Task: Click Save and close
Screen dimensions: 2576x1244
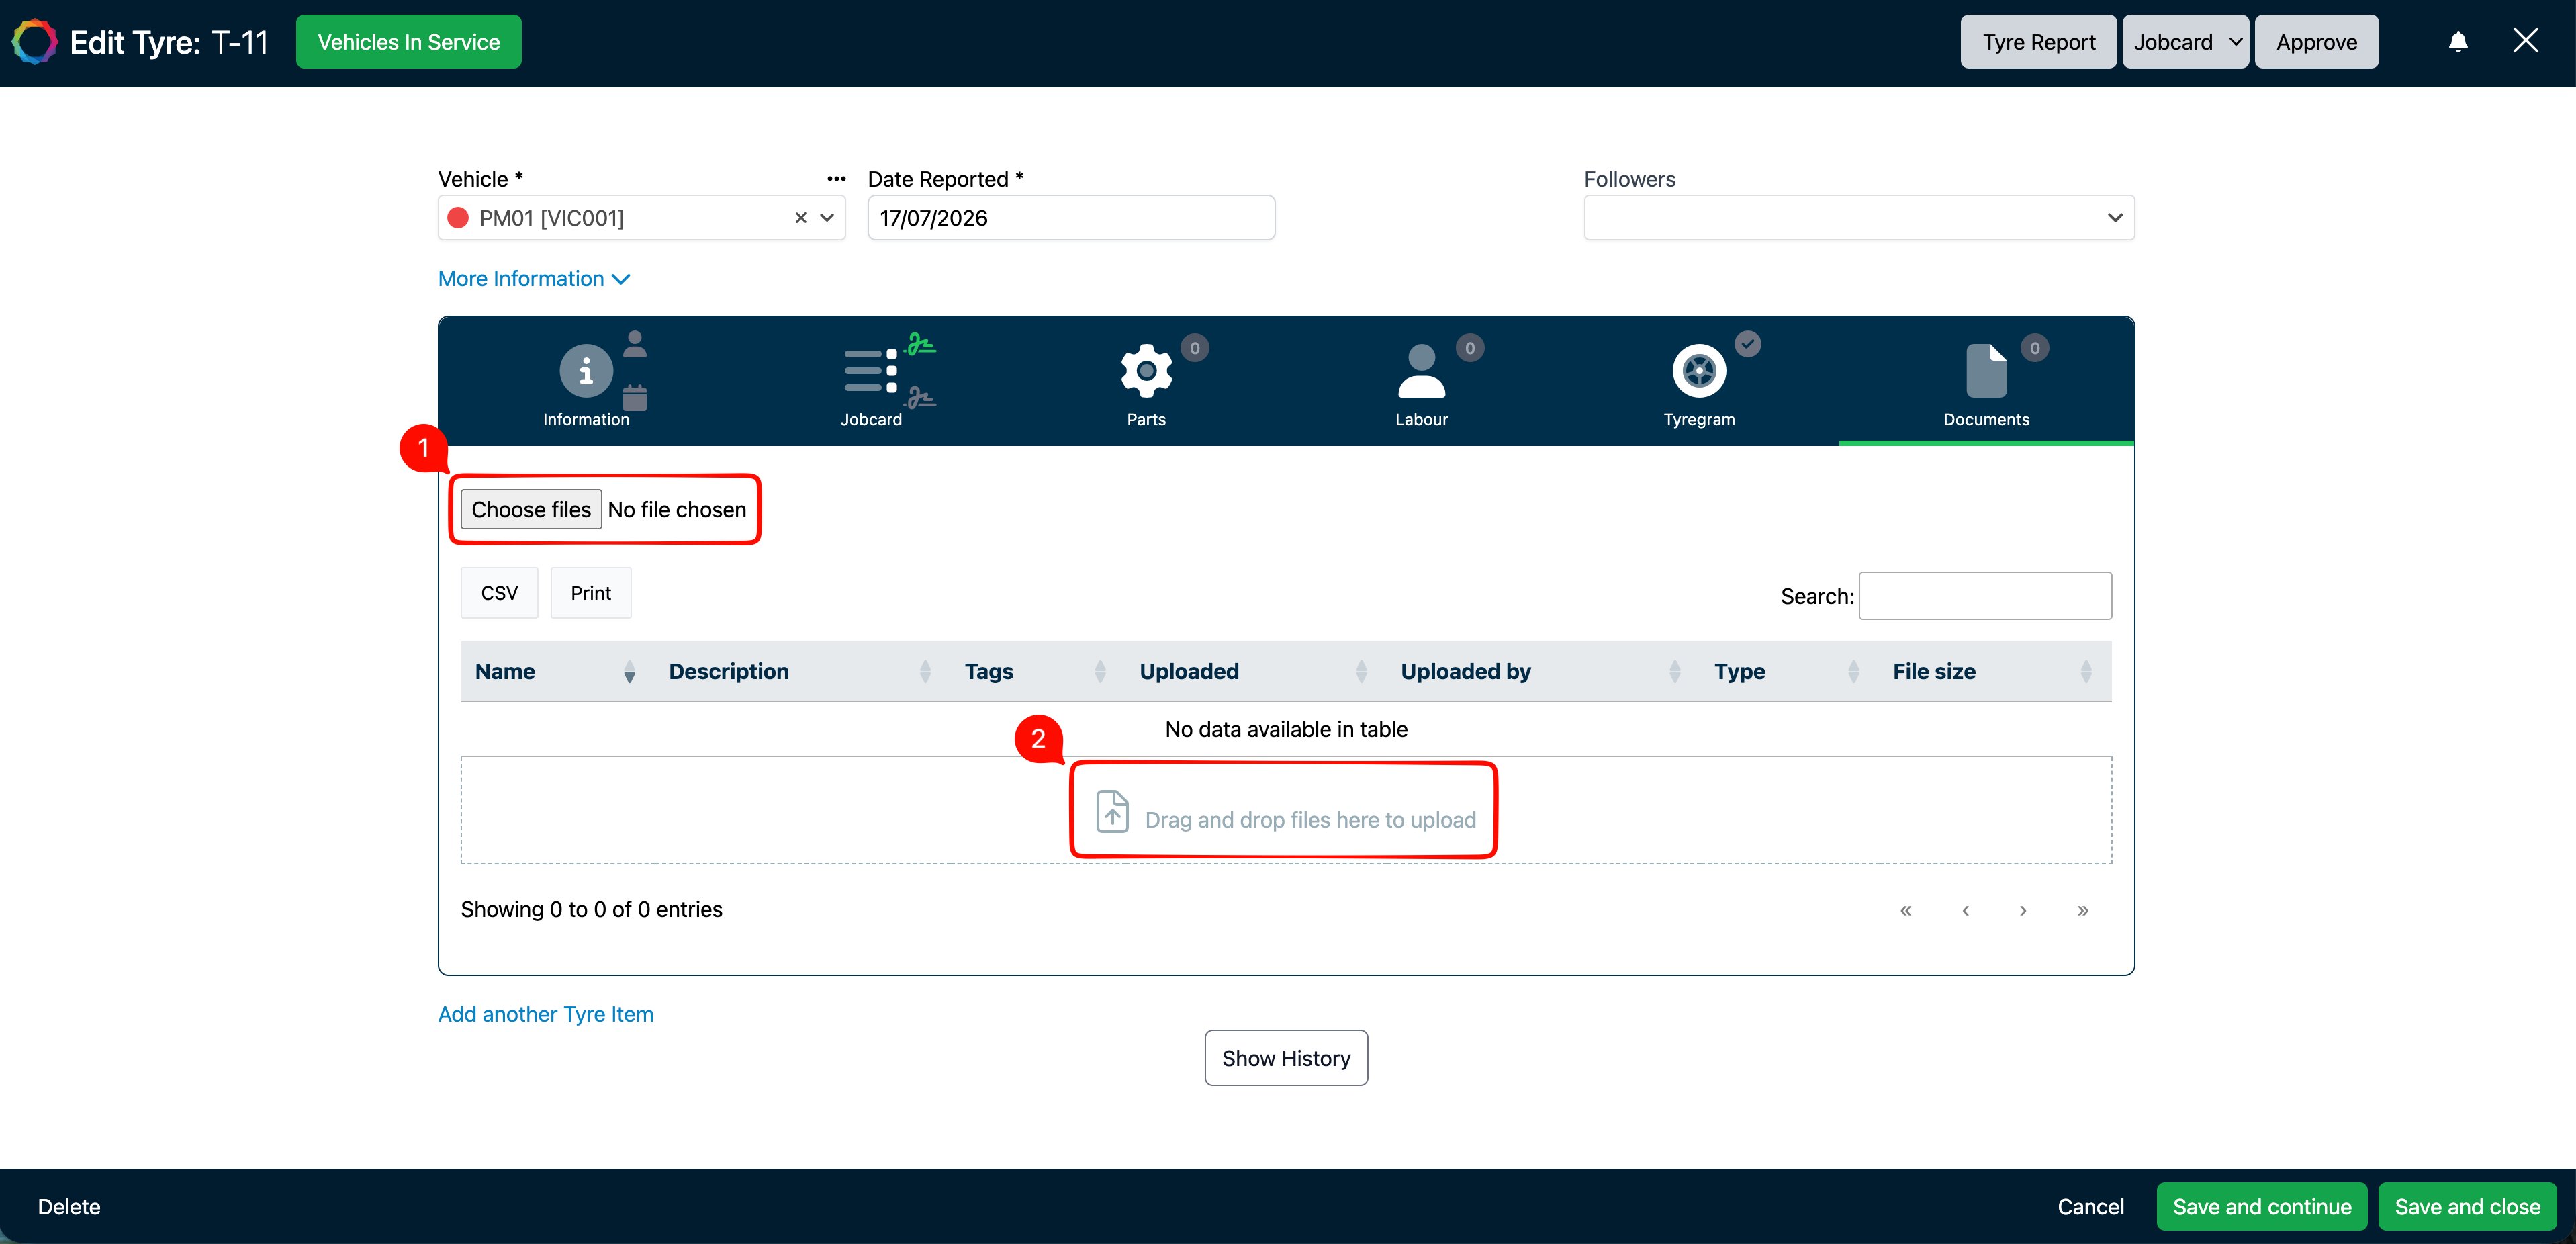Action: (2467, 1207)
